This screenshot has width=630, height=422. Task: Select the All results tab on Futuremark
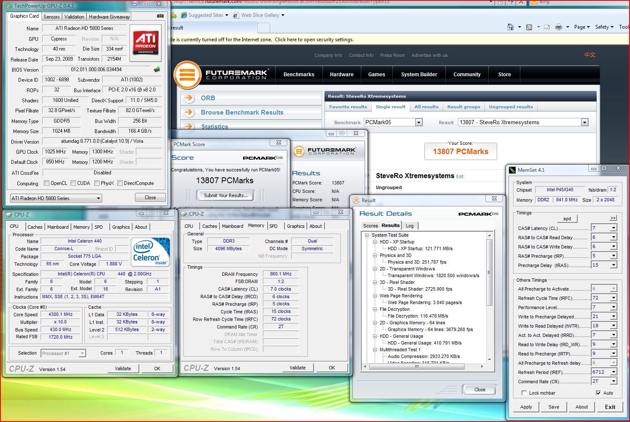pyautogui.click(x=426, y=107)
